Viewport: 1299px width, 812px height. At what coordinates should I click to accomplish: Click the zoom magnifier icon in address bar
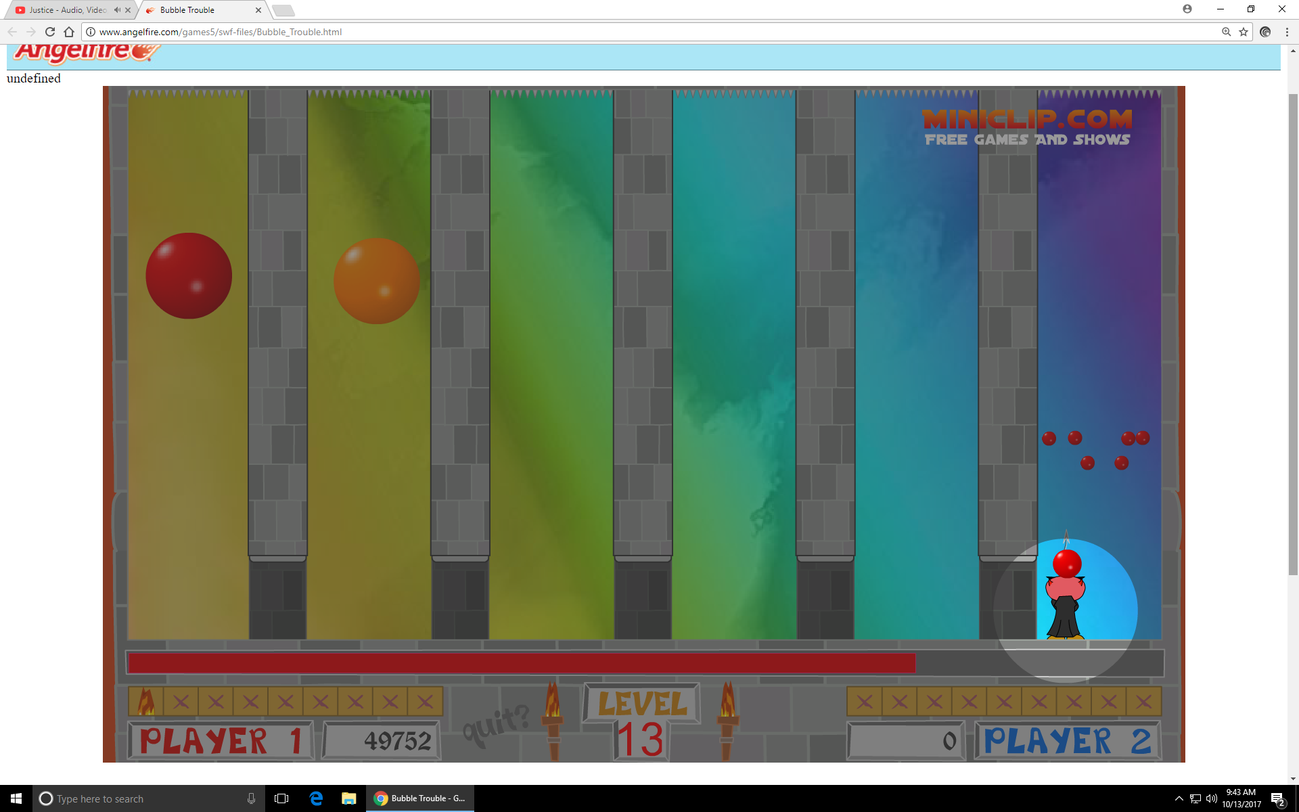point(1226,32)
